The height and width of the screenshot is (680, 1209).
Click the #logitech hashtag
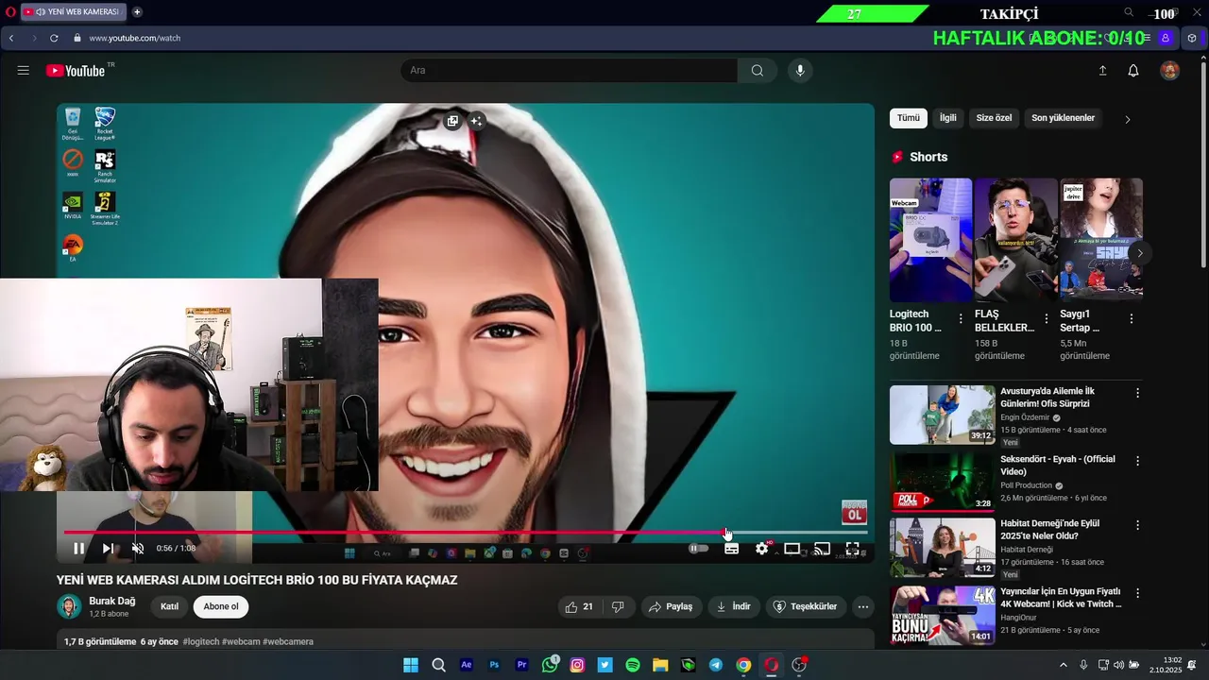click(200, 641)
